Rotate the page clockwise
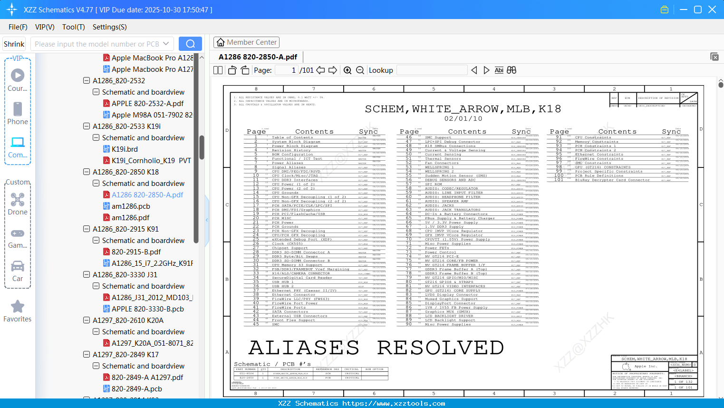Image resolution: width=724 pixels, height=408 pixels. point(245,70)
